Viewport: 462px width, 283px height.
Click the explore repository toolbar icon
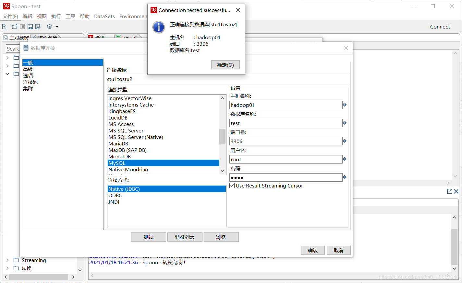tap(22, 27)
